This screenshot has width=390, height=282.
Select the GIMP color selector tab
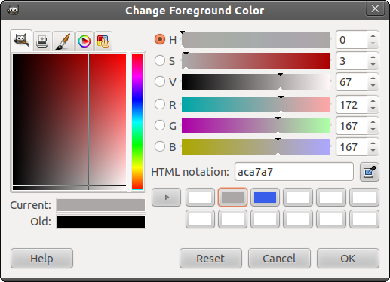(x=21, y=40)
